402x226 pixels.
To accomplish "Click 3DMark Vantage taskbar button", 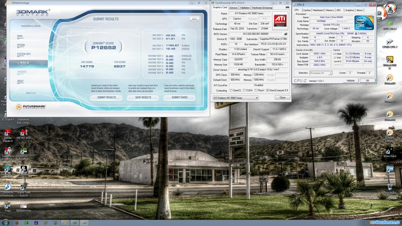I will (x=65, y=223).
